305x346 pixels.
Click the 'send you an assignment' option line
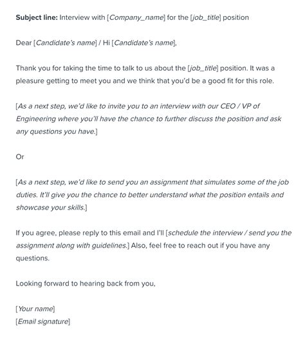[152, 182]
